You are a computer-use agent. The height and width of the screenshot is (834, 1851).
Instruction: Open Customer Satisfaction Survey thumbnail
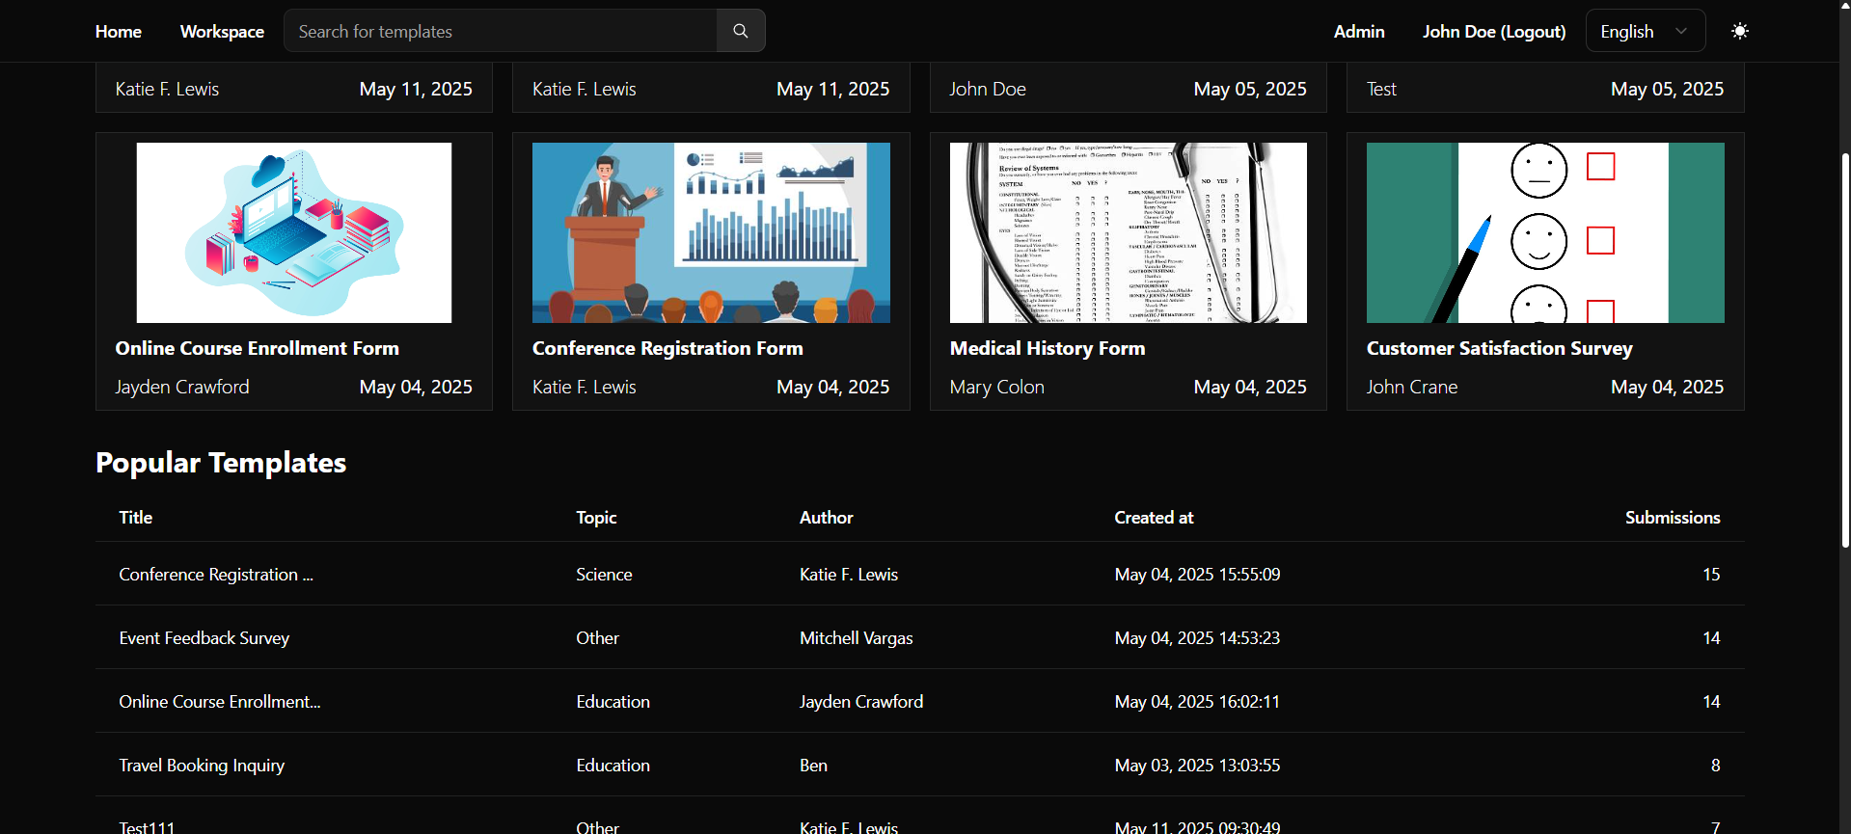point(1545,232)
